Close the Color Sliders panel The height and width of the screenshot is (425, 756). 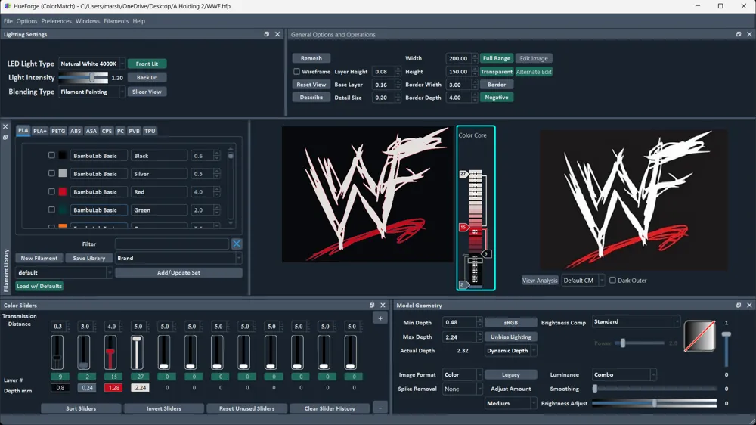[x=383, y=306]
